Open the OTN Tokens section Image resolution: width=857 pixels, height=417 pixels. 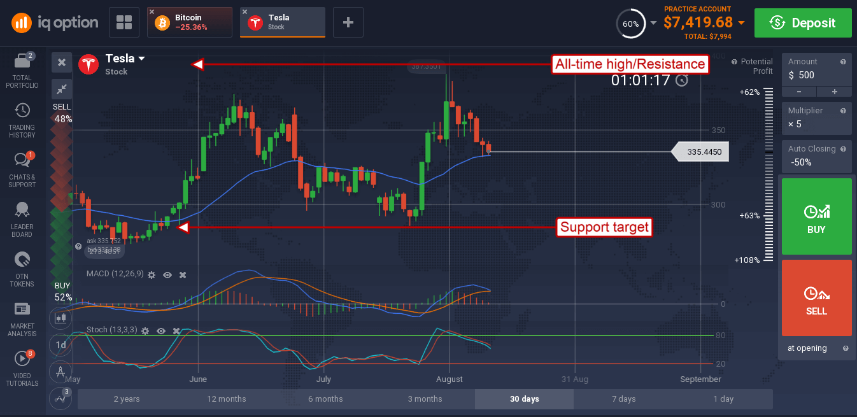pyautogui.click(x=22, y=269)
